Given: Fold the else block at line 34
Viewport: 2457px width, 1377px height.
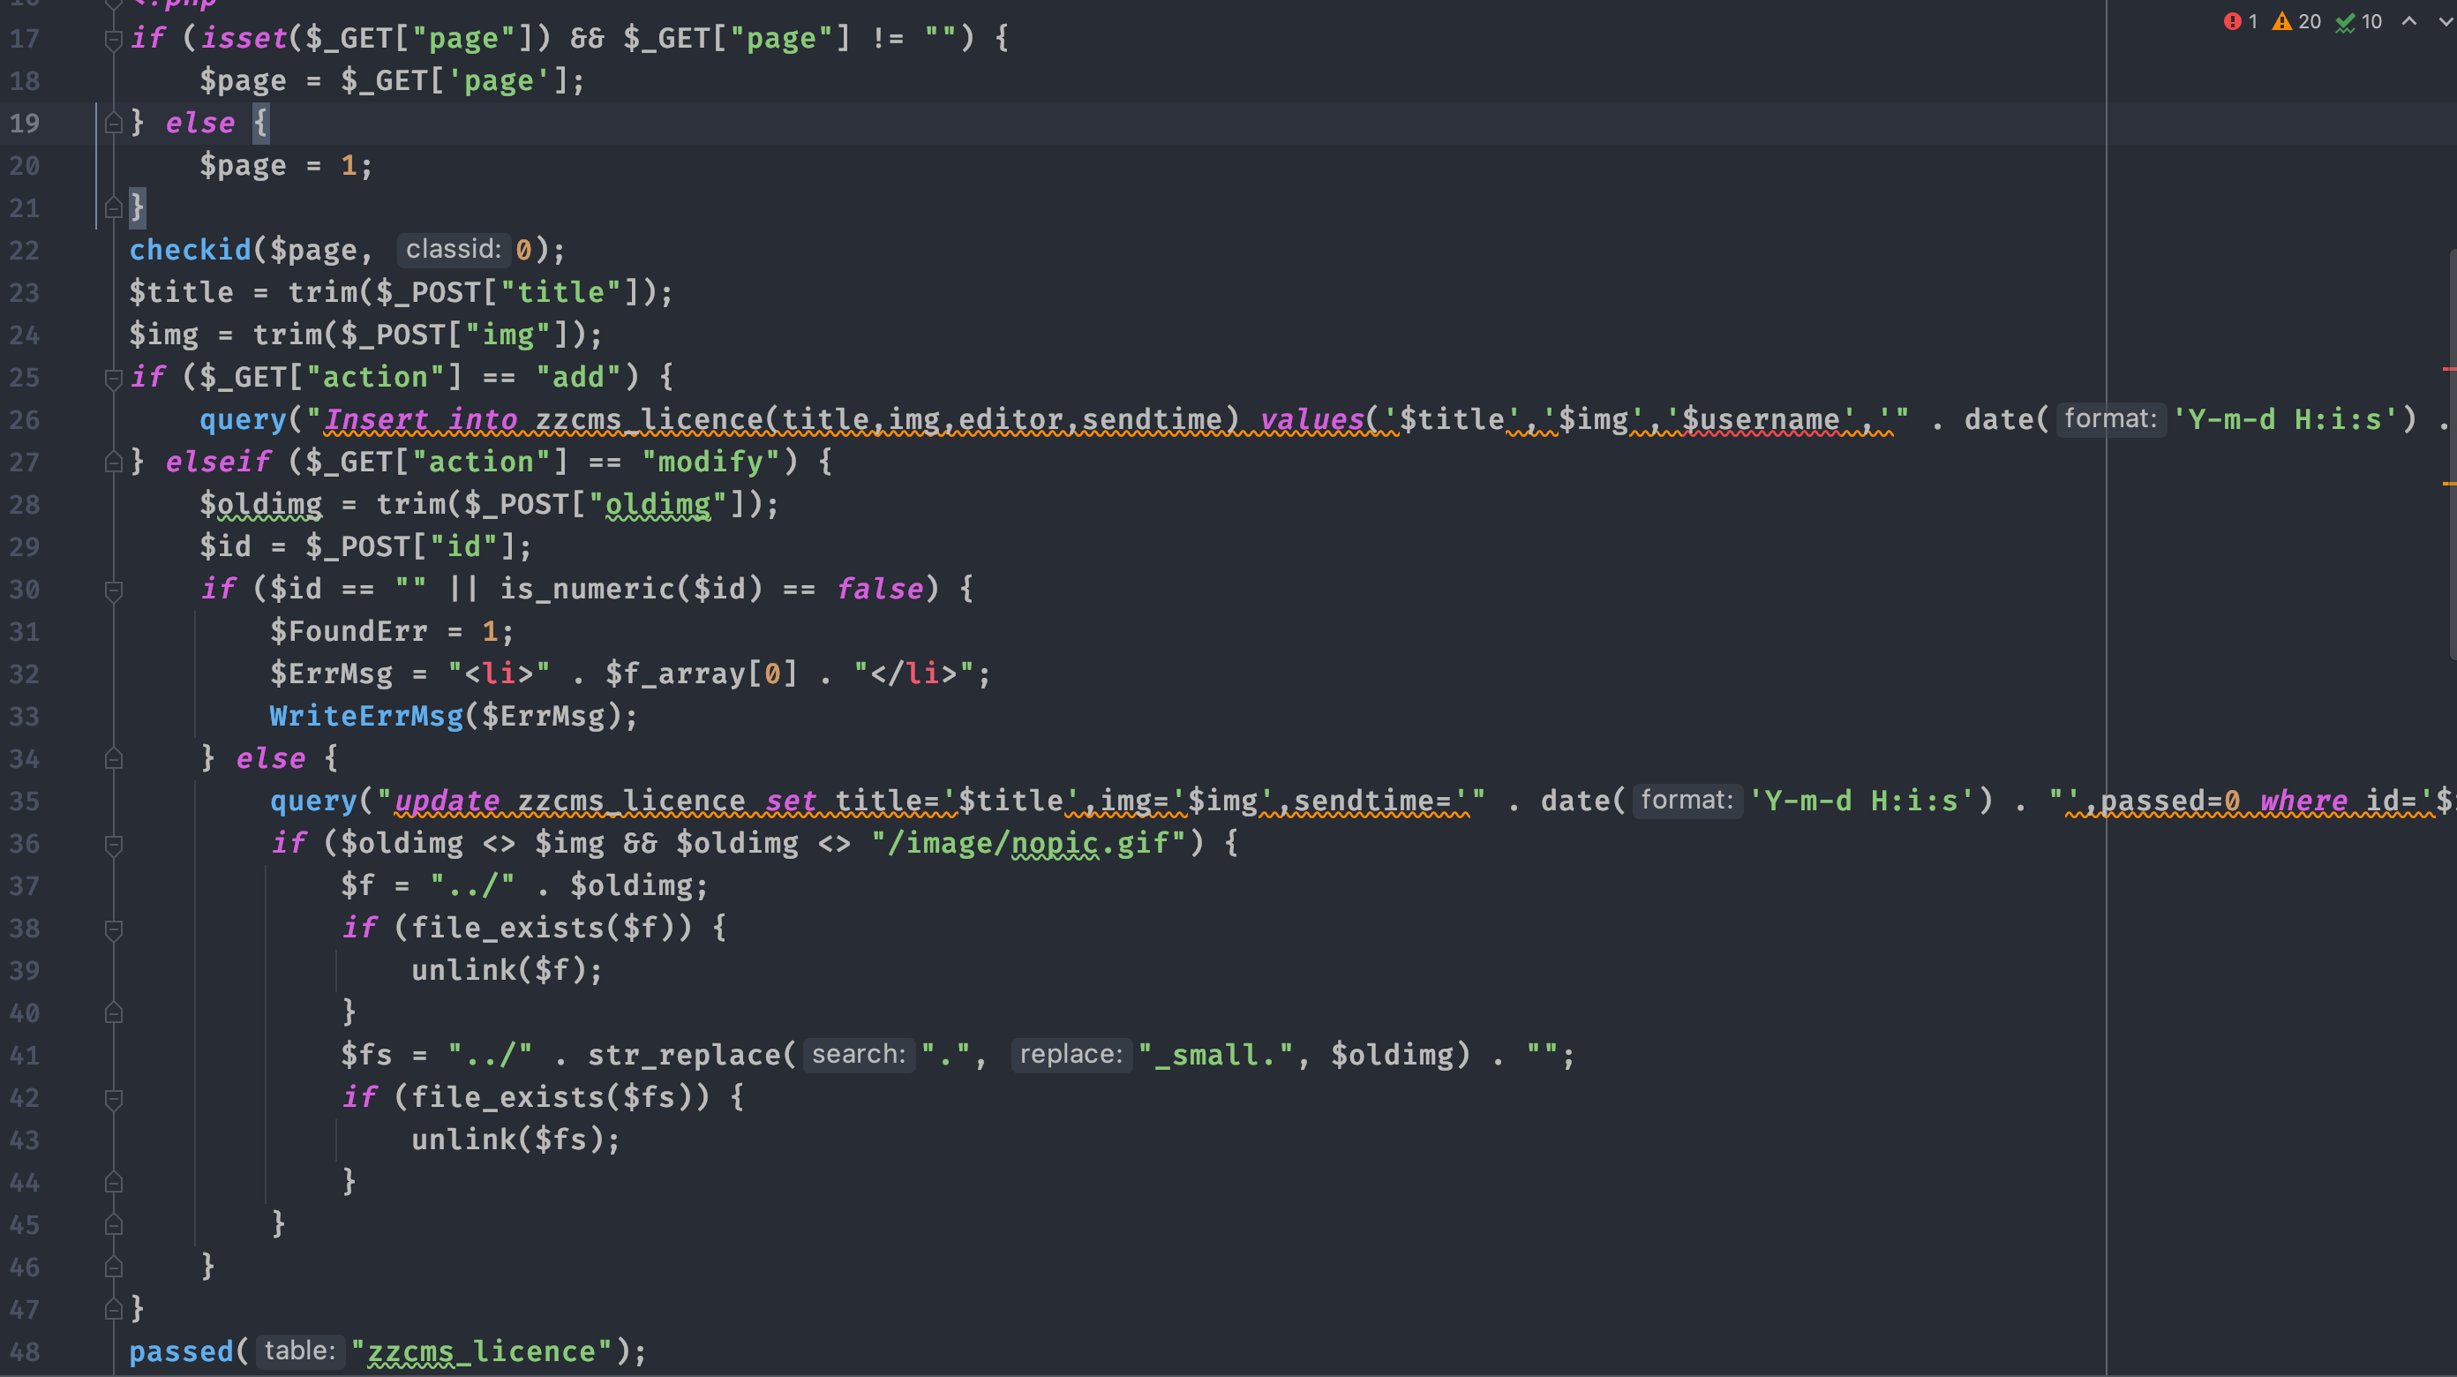Looking at the screenshot, I should tap(113, 758).
